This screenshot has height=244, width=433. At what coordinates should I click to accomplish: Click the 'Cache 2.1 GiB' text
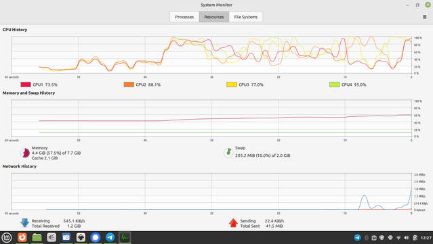click(45, 158)
